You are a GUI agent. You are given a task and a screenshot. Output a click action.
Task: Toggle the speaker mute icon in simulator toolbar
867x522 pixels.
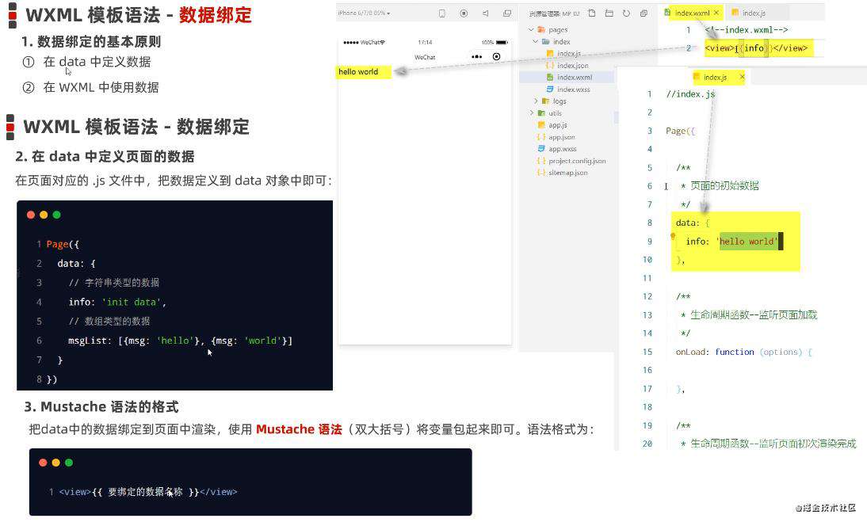click(486, 13)
